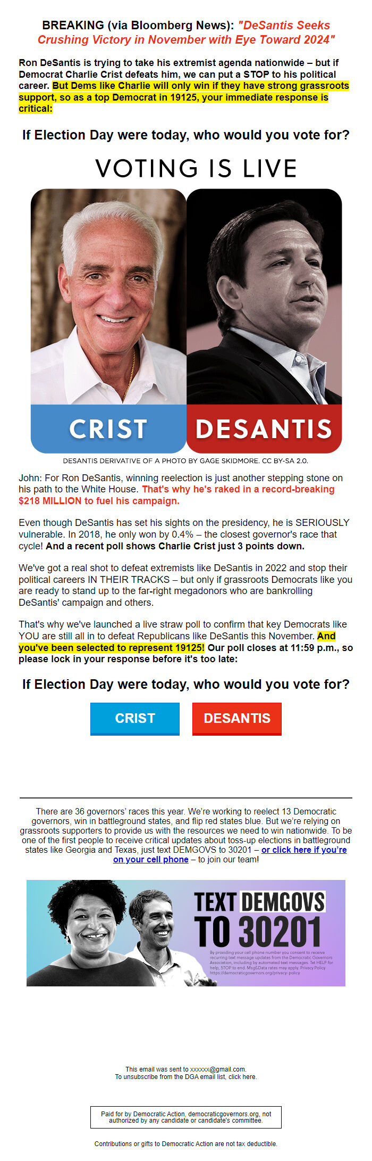Click the red DESANTIS vote button
This screenshot has width=372, height=1161.
236,718
